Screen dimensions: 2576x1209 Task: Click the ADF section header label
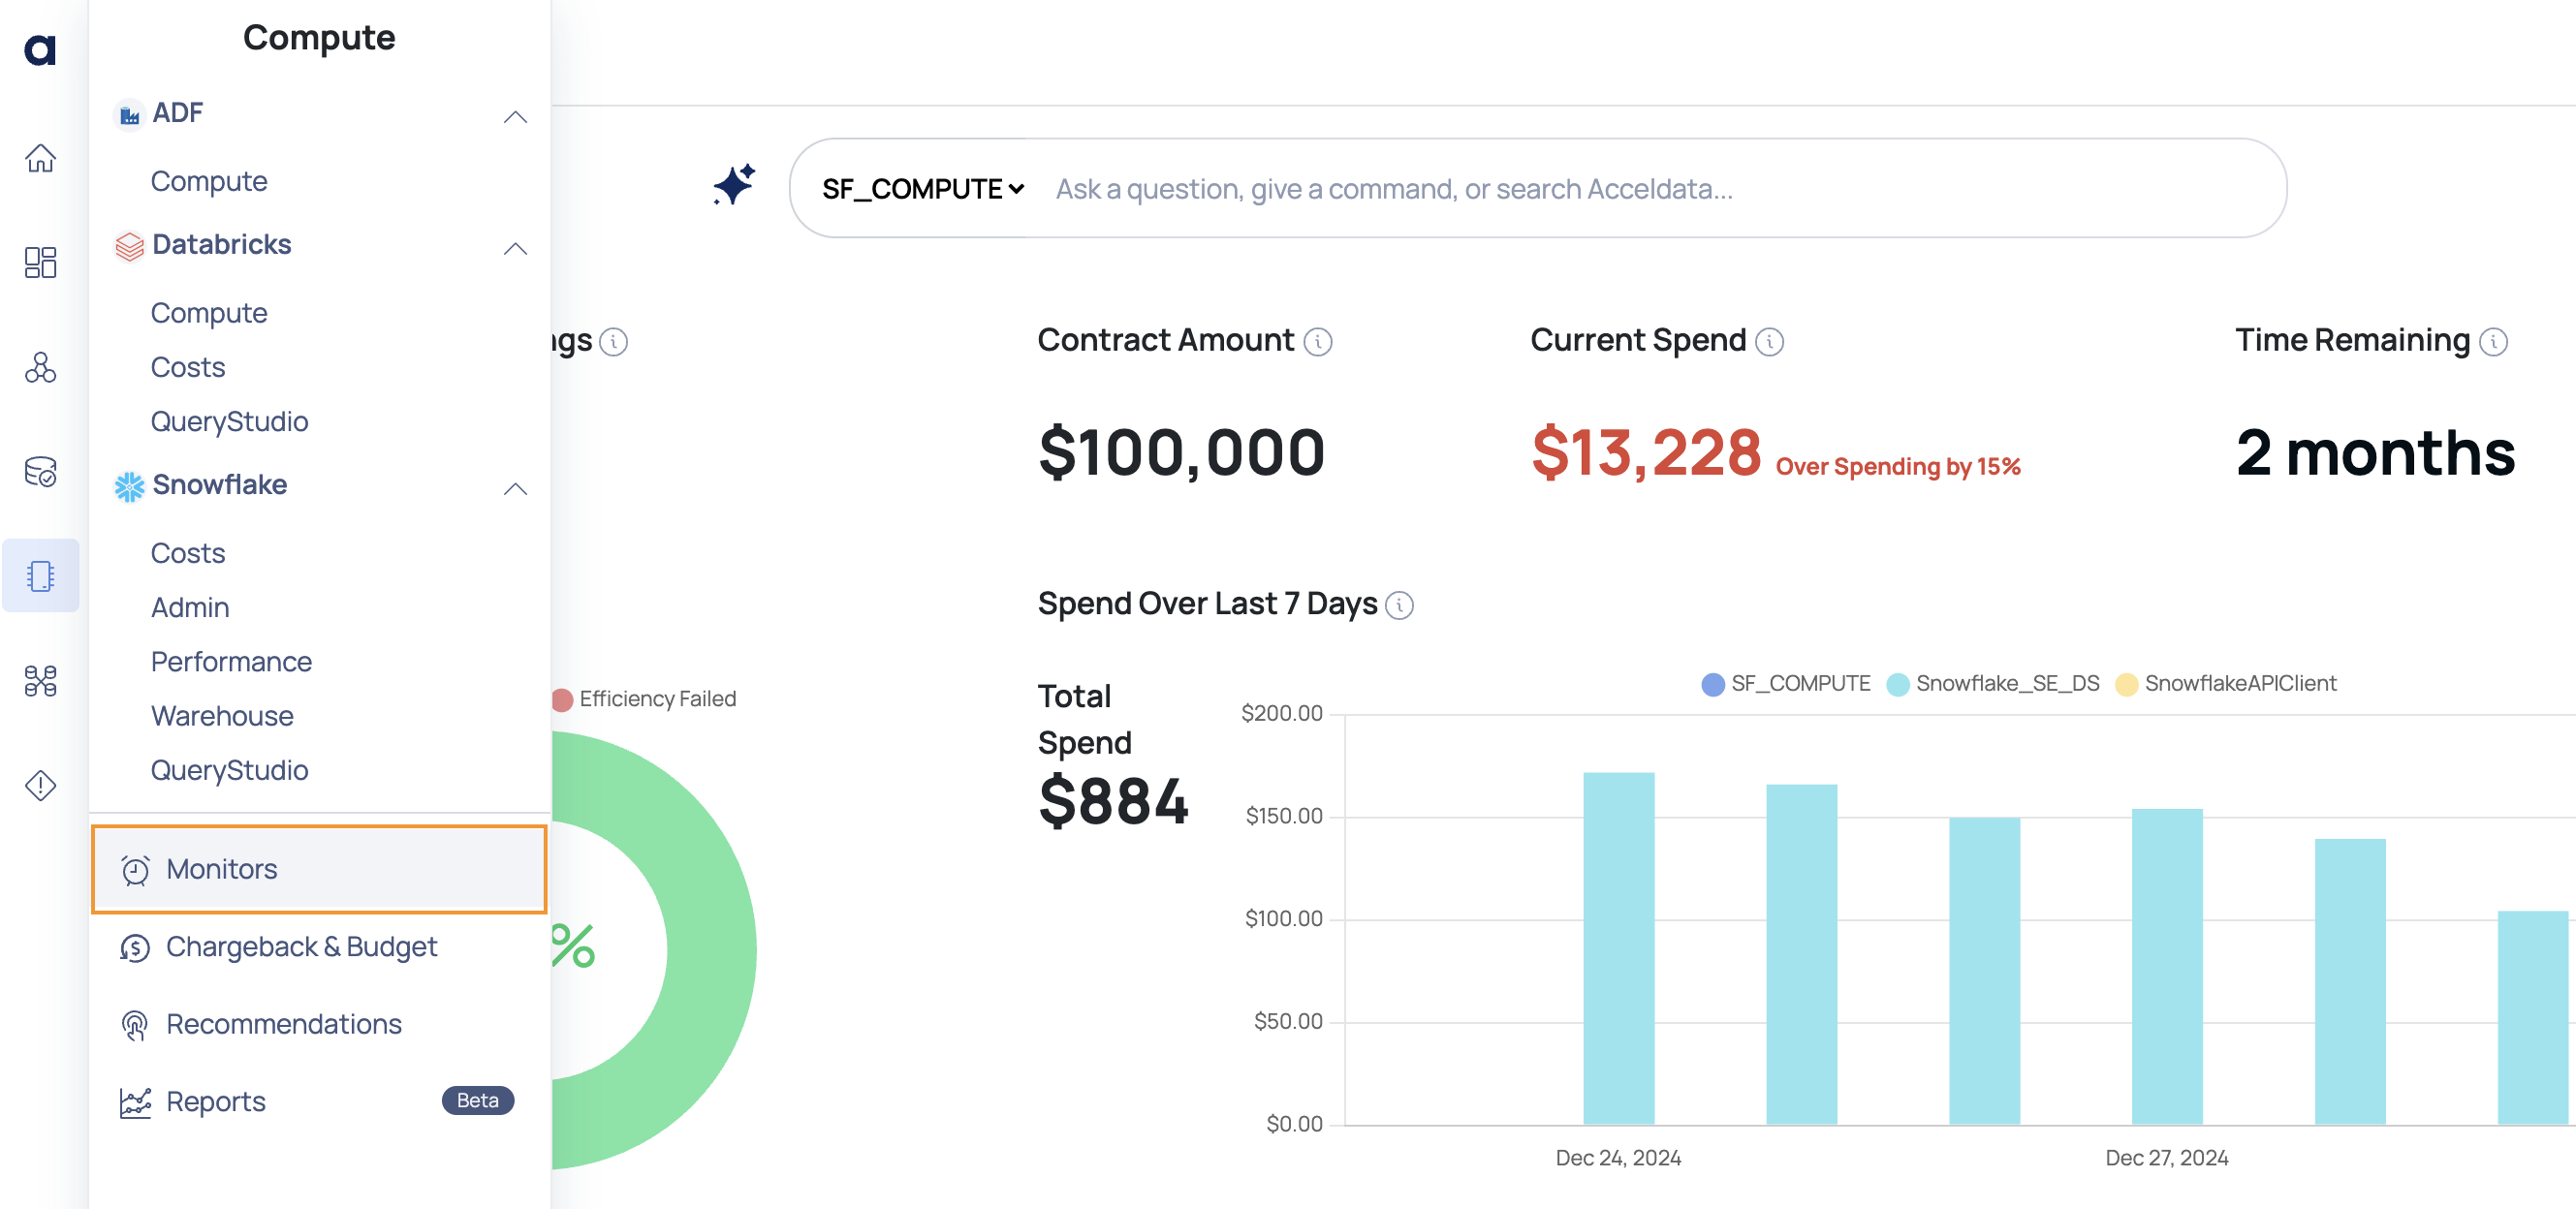[x=177, y=113]
